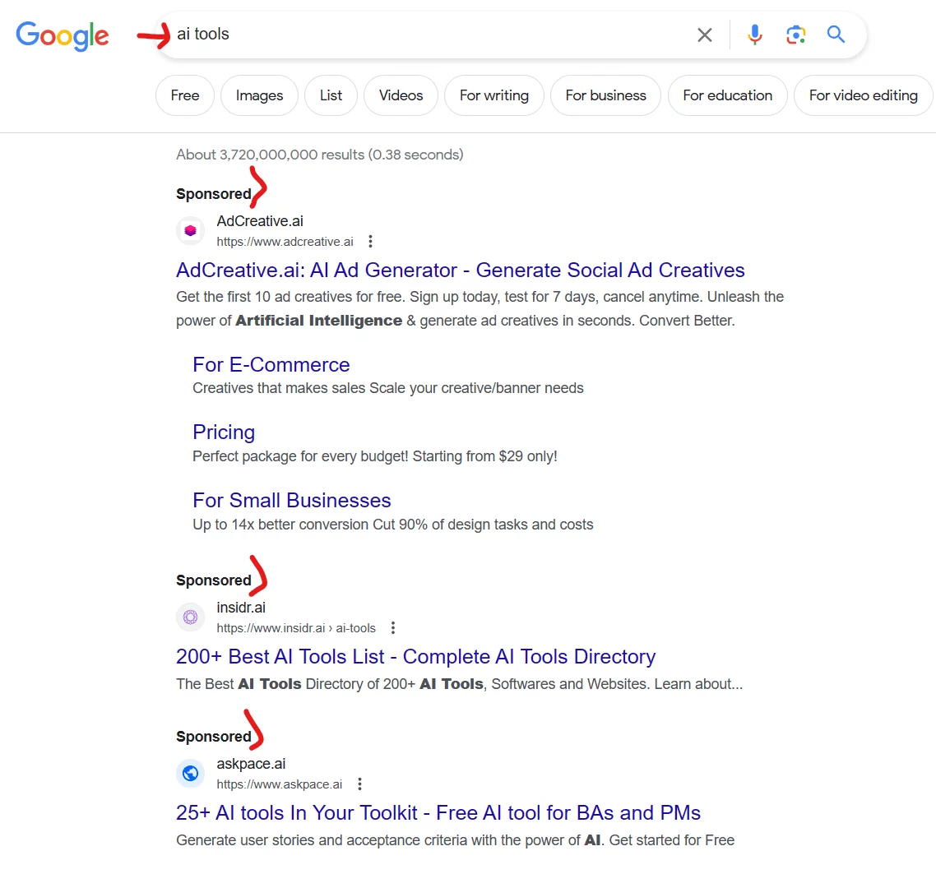Click the Google logo

coord(63,35)
